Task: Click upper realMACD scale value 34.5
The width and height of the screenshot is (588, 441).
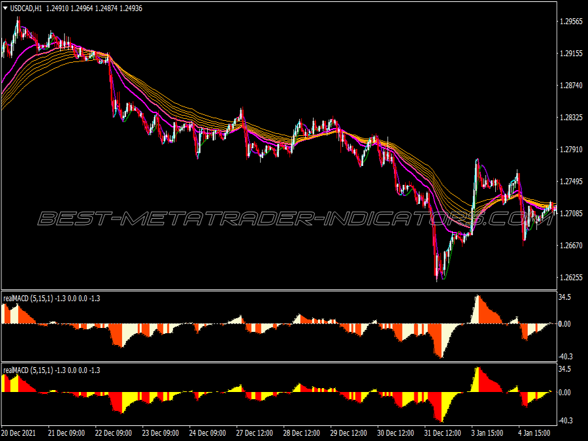Action: tap(564, 297)
